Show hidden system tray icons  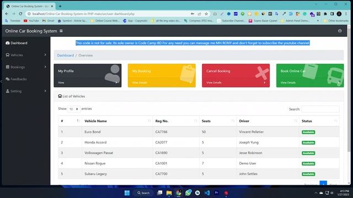pyautogui.click(x=315, y=193)
